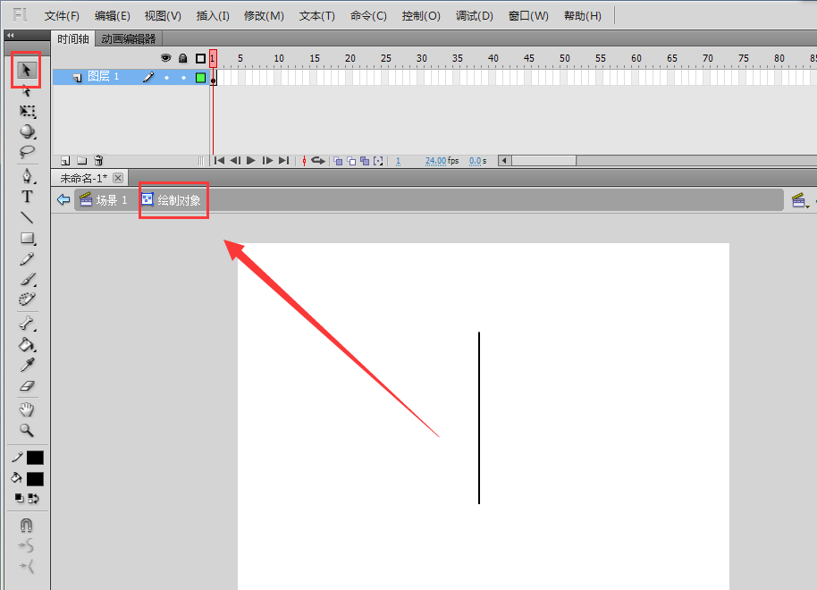Select the Eyedropper tool
The width and height of the screenshot is (817, 590).
coord(27,365)
